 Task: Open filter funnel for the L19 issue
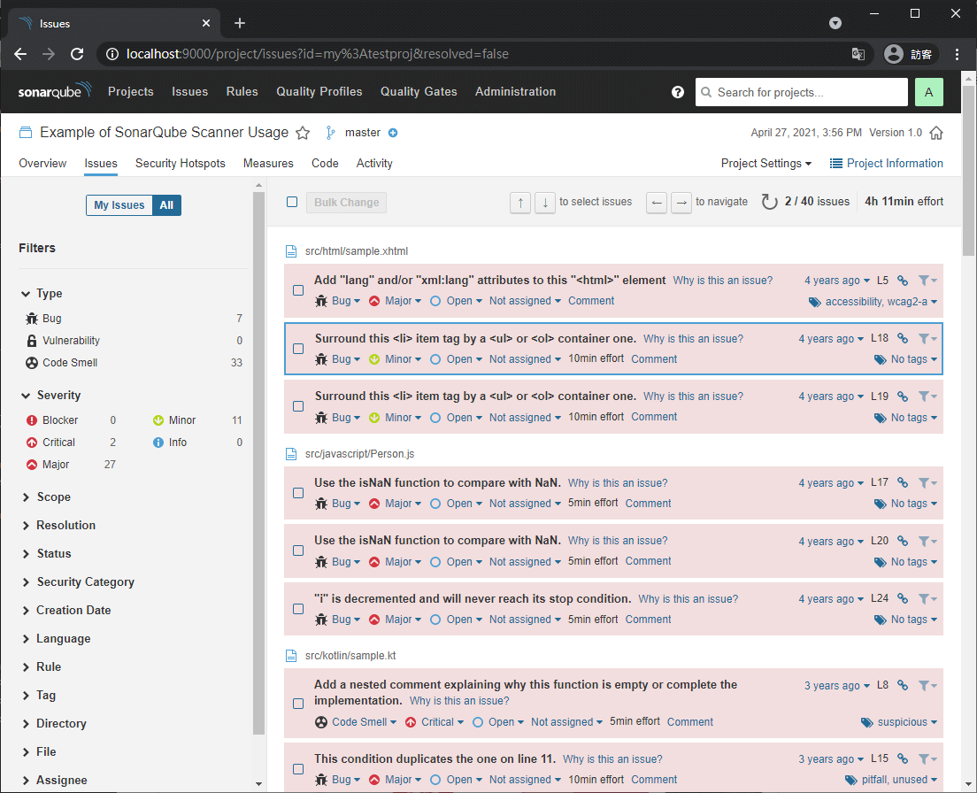[x=927, y=396]
